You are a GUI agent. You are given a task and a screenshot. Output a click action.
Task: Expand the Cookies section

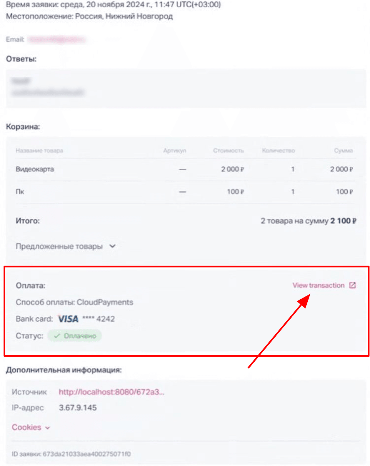(26, 427)
